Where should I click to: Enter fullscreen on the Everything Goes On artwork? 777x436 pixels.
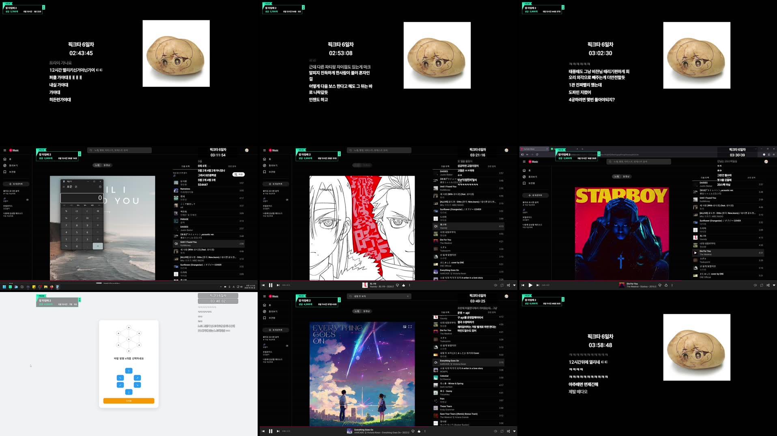click(410, 326)
